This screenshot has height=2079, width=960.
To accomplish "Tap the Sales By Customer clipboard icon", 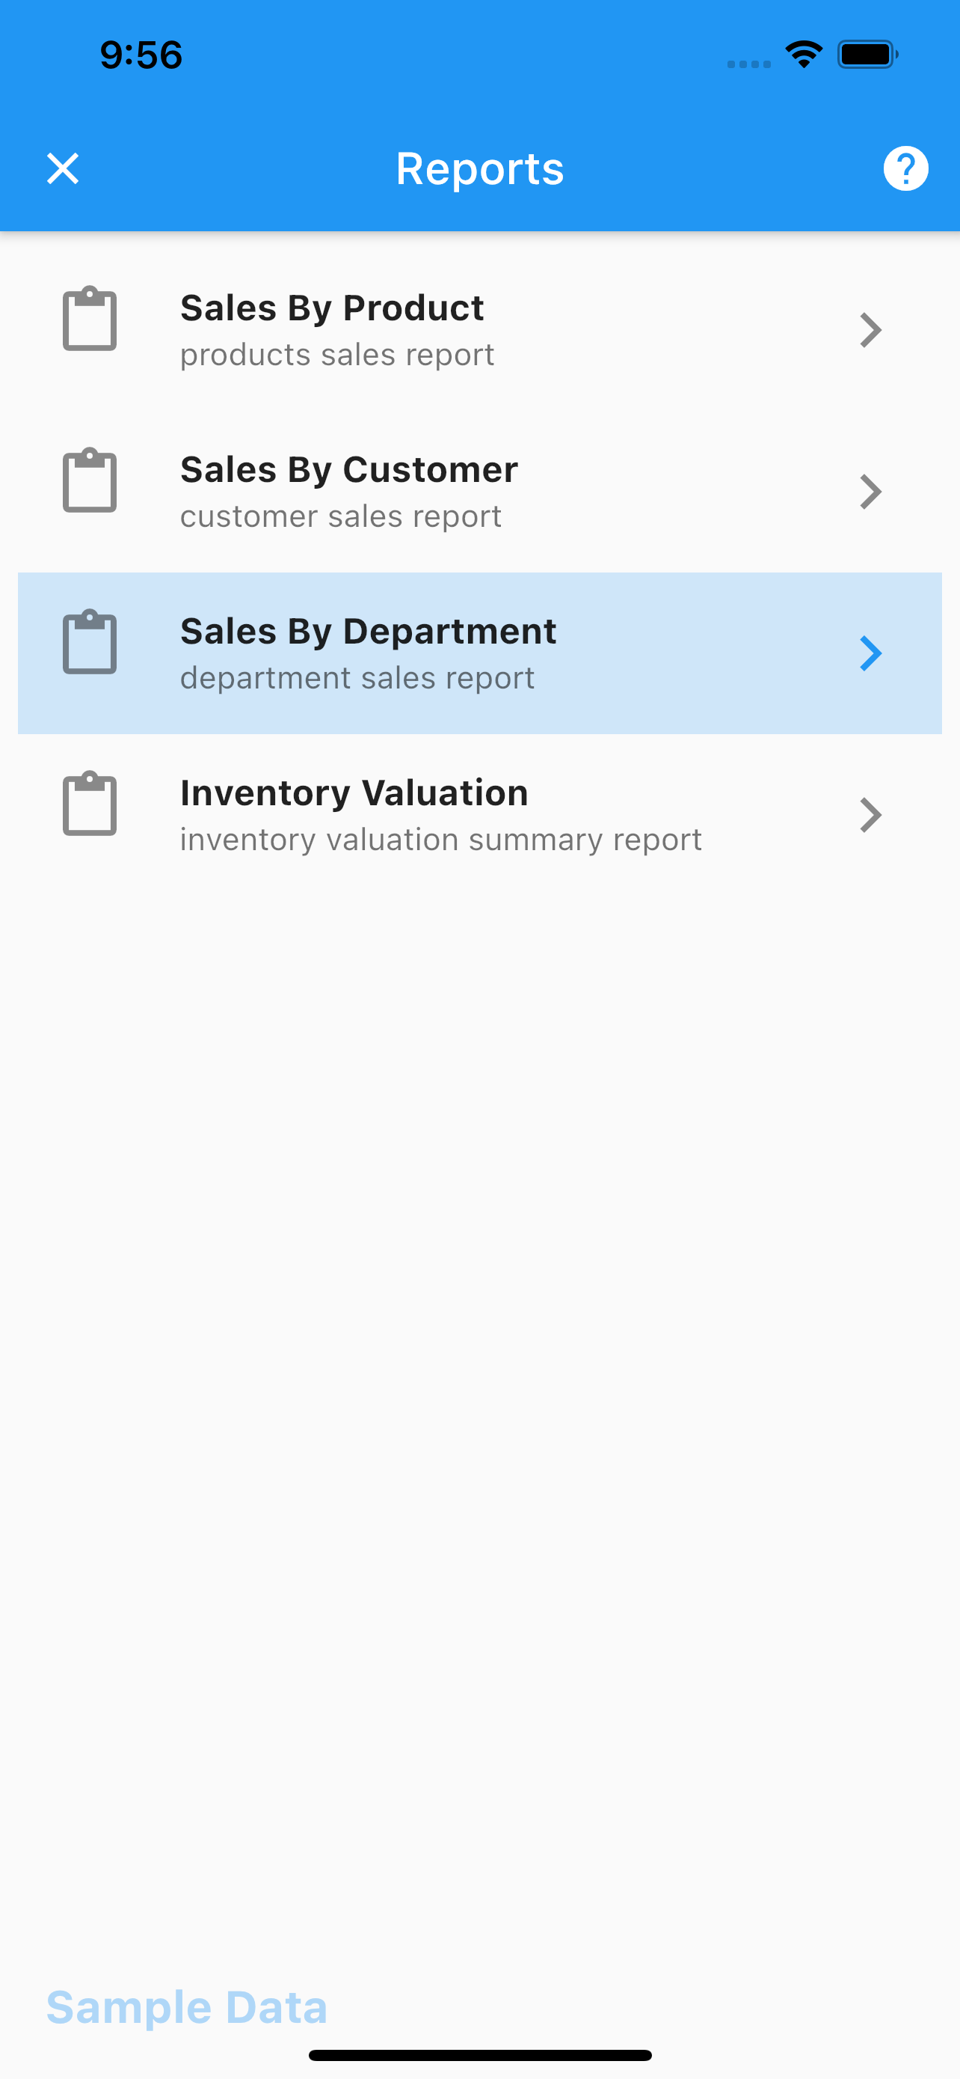I will pos(90,480).
